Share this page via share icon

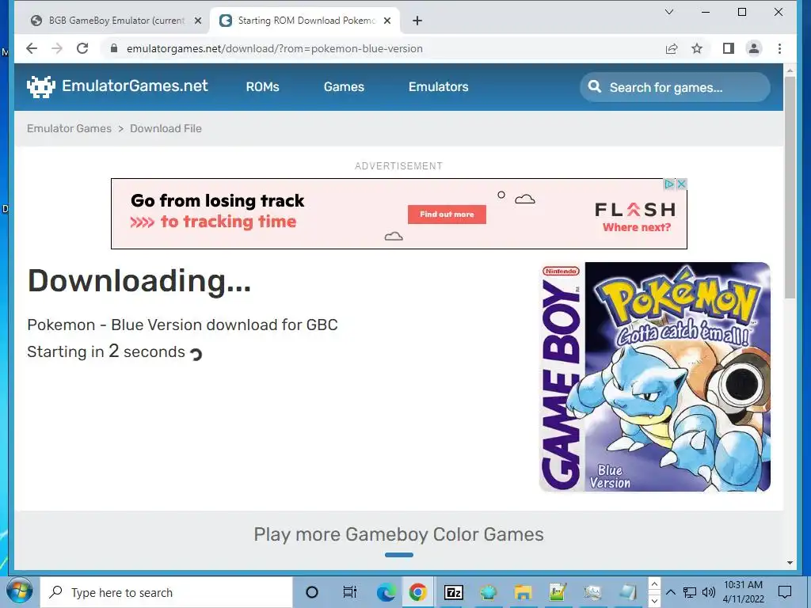point(672,48)
